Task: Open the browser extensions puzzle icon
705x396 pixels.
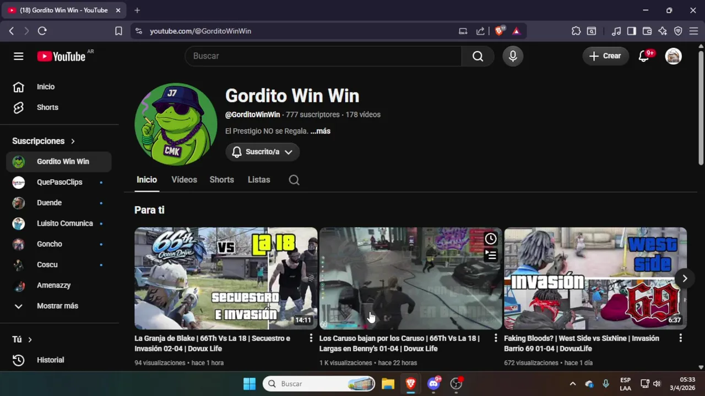Action: (x=576, y=31)
